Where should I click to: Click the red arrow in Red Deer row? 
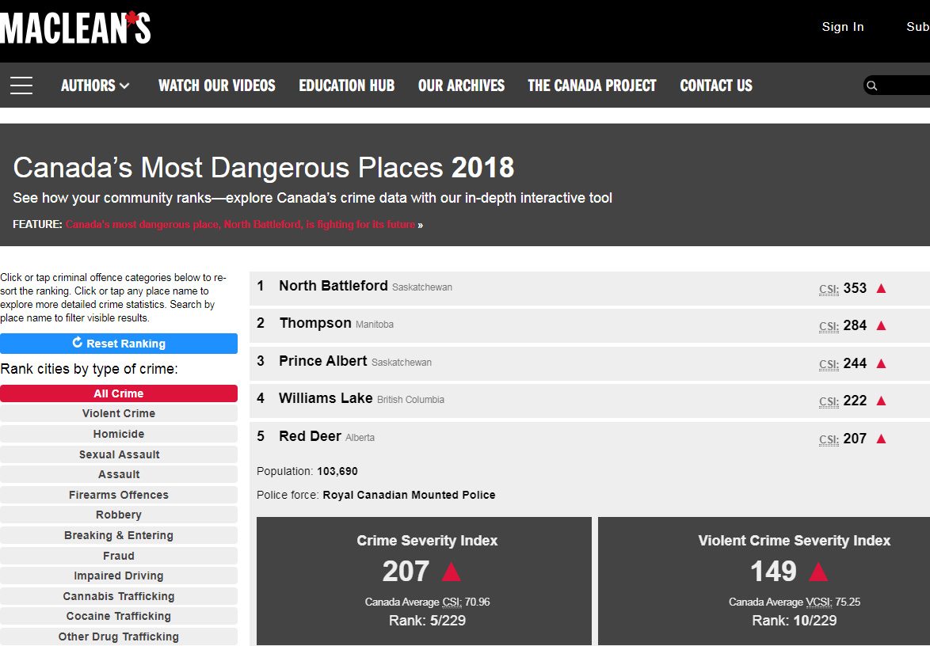click(882, 439)
